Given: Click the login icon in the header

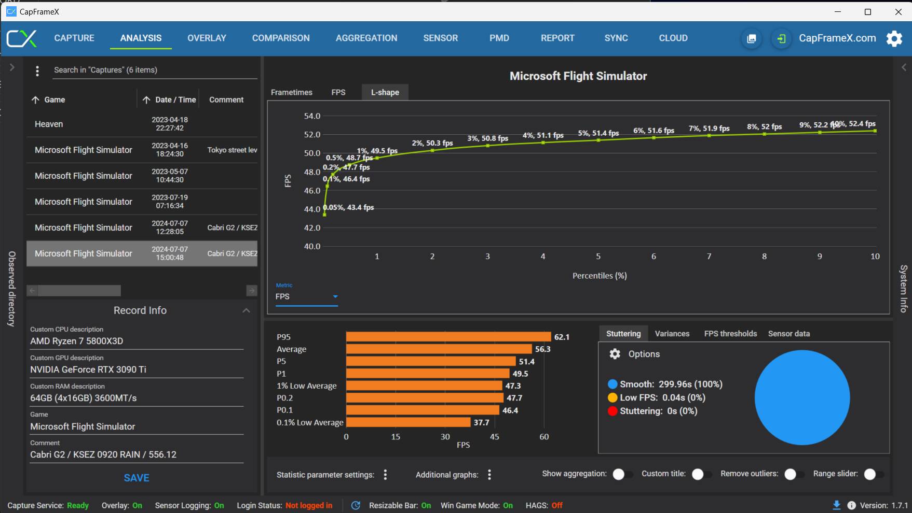Looking at the screenshot, I should (781, 38).
